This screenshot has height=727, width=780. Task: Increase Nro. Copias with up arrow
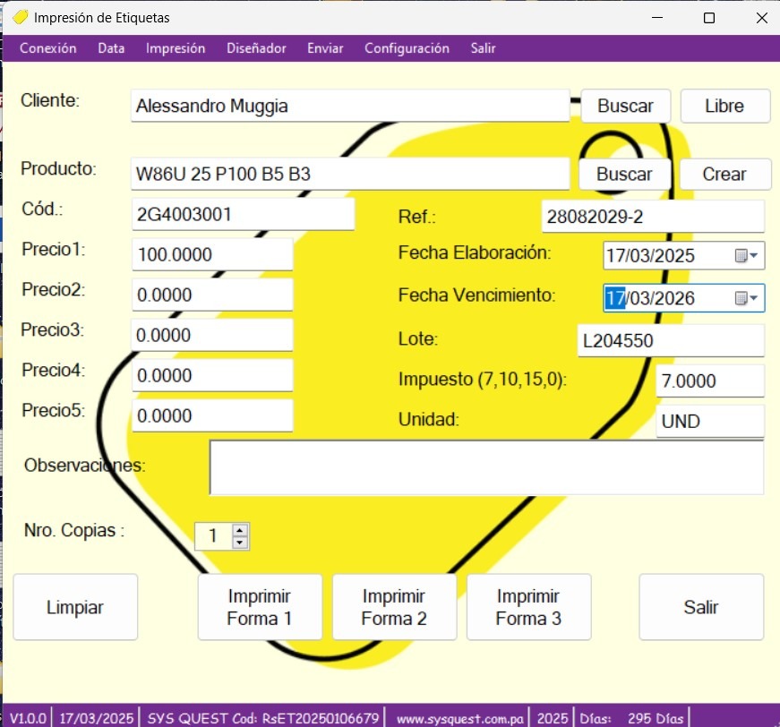[239, 530]
